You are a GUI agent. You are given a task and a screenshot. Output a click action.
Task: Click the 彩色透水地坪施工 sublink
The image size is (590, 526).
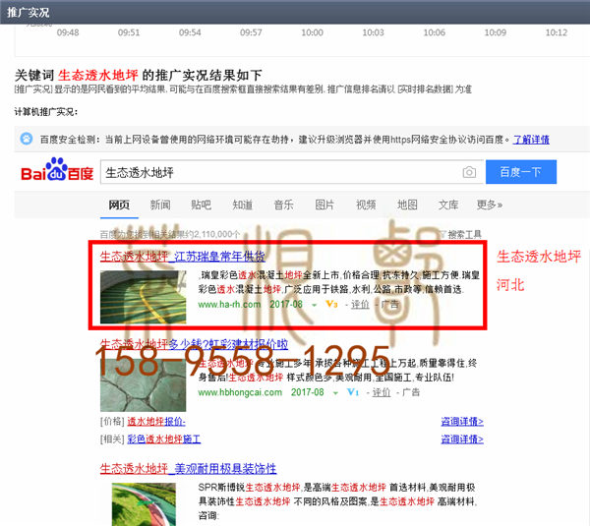click(163, 439)
